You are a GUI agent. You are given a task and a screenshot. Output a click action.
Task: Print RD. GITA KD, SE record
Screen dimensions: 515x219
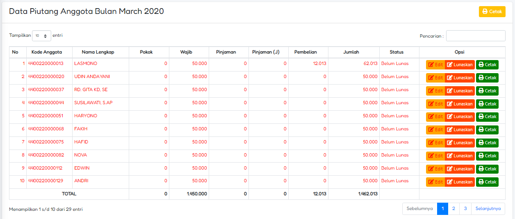pos(487,91)
